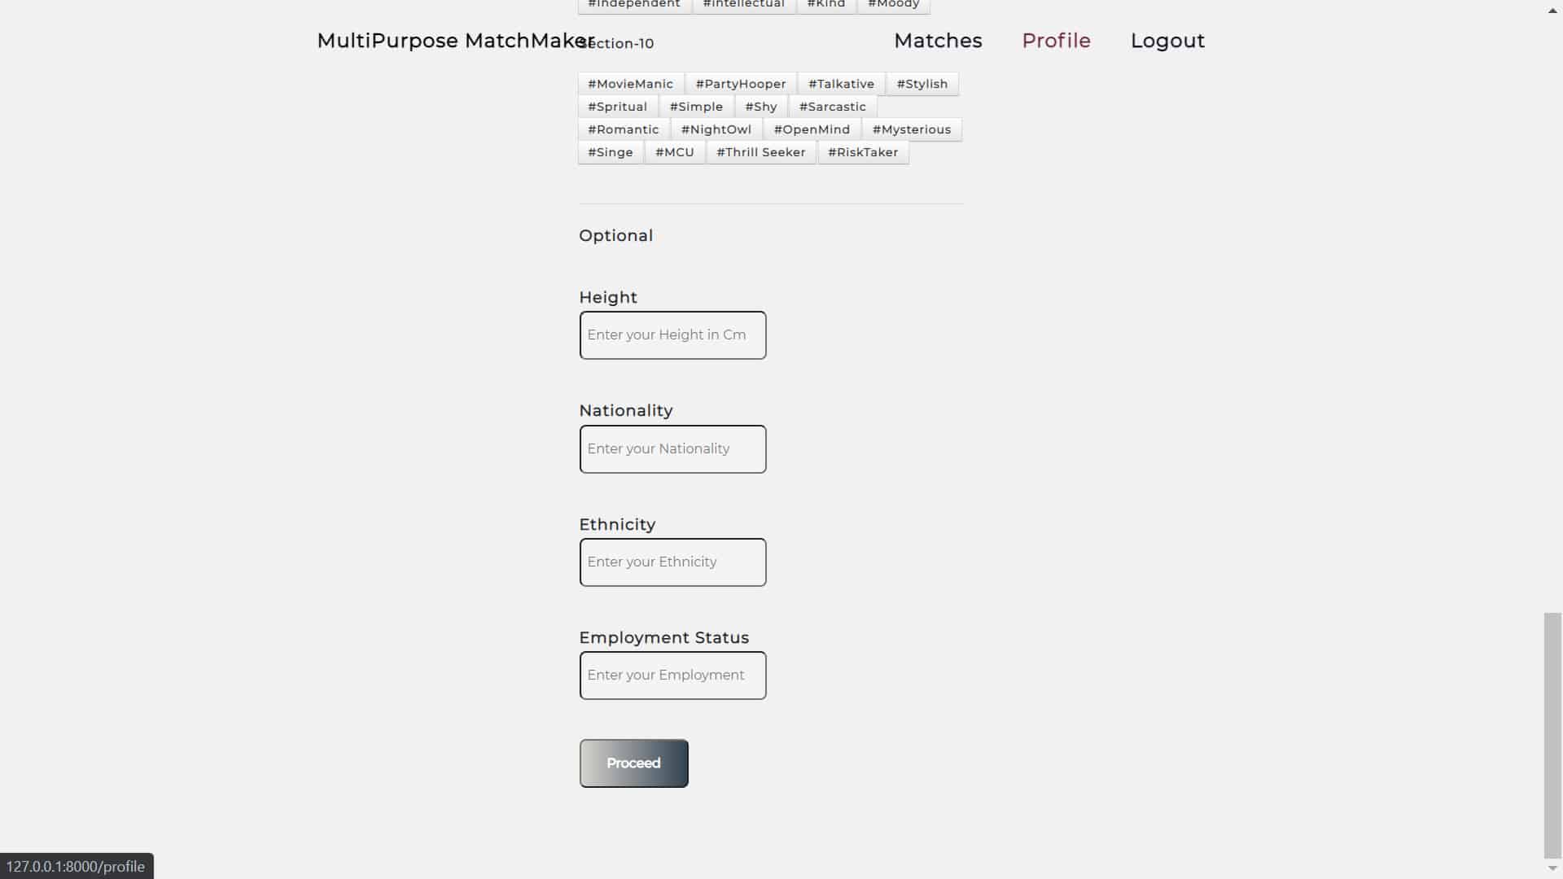Pick the #RiskTaker tag

coord(862,152)
